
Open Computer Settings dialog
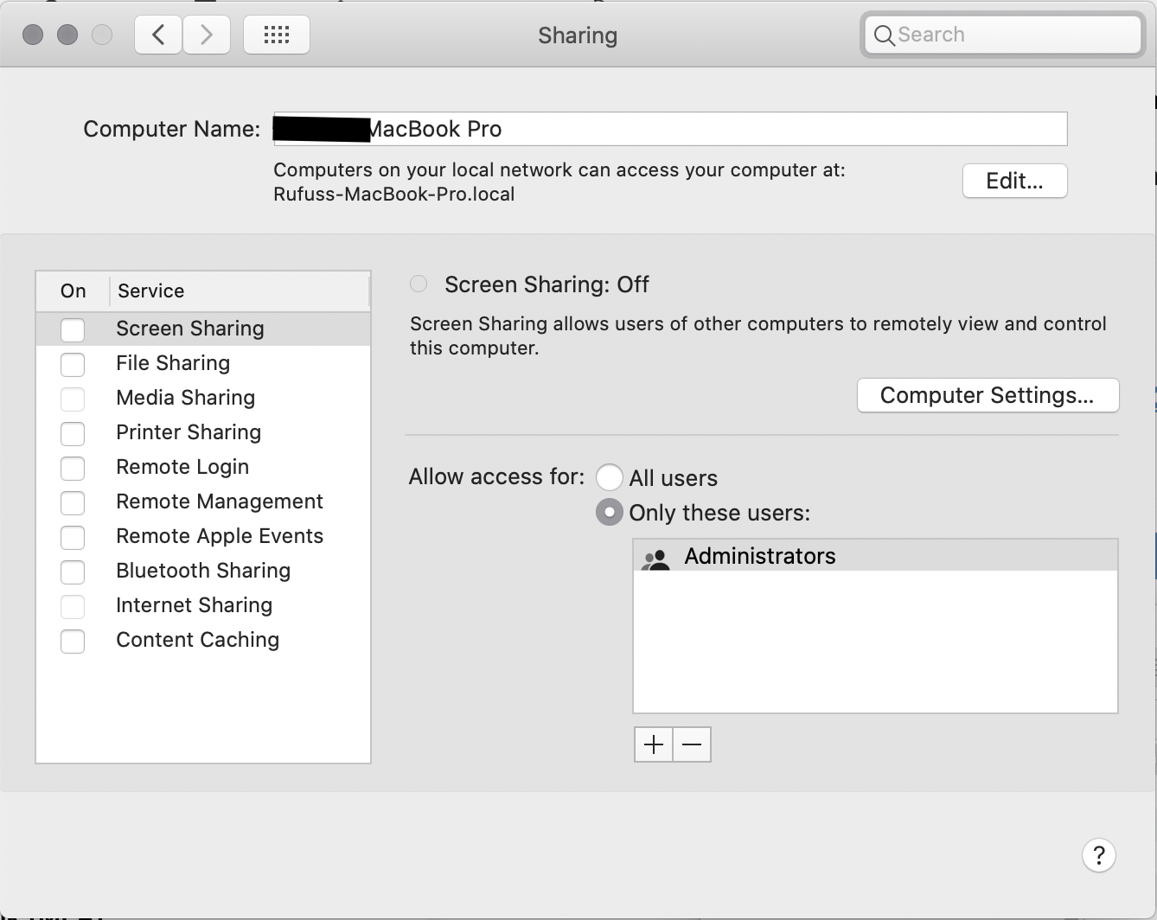click(988, 395)
